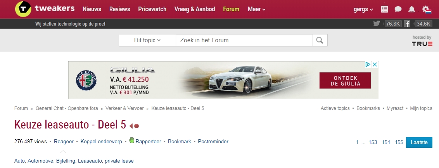
Task: Open the Forum breadcrumb link
Action: [x=21, y=108]
